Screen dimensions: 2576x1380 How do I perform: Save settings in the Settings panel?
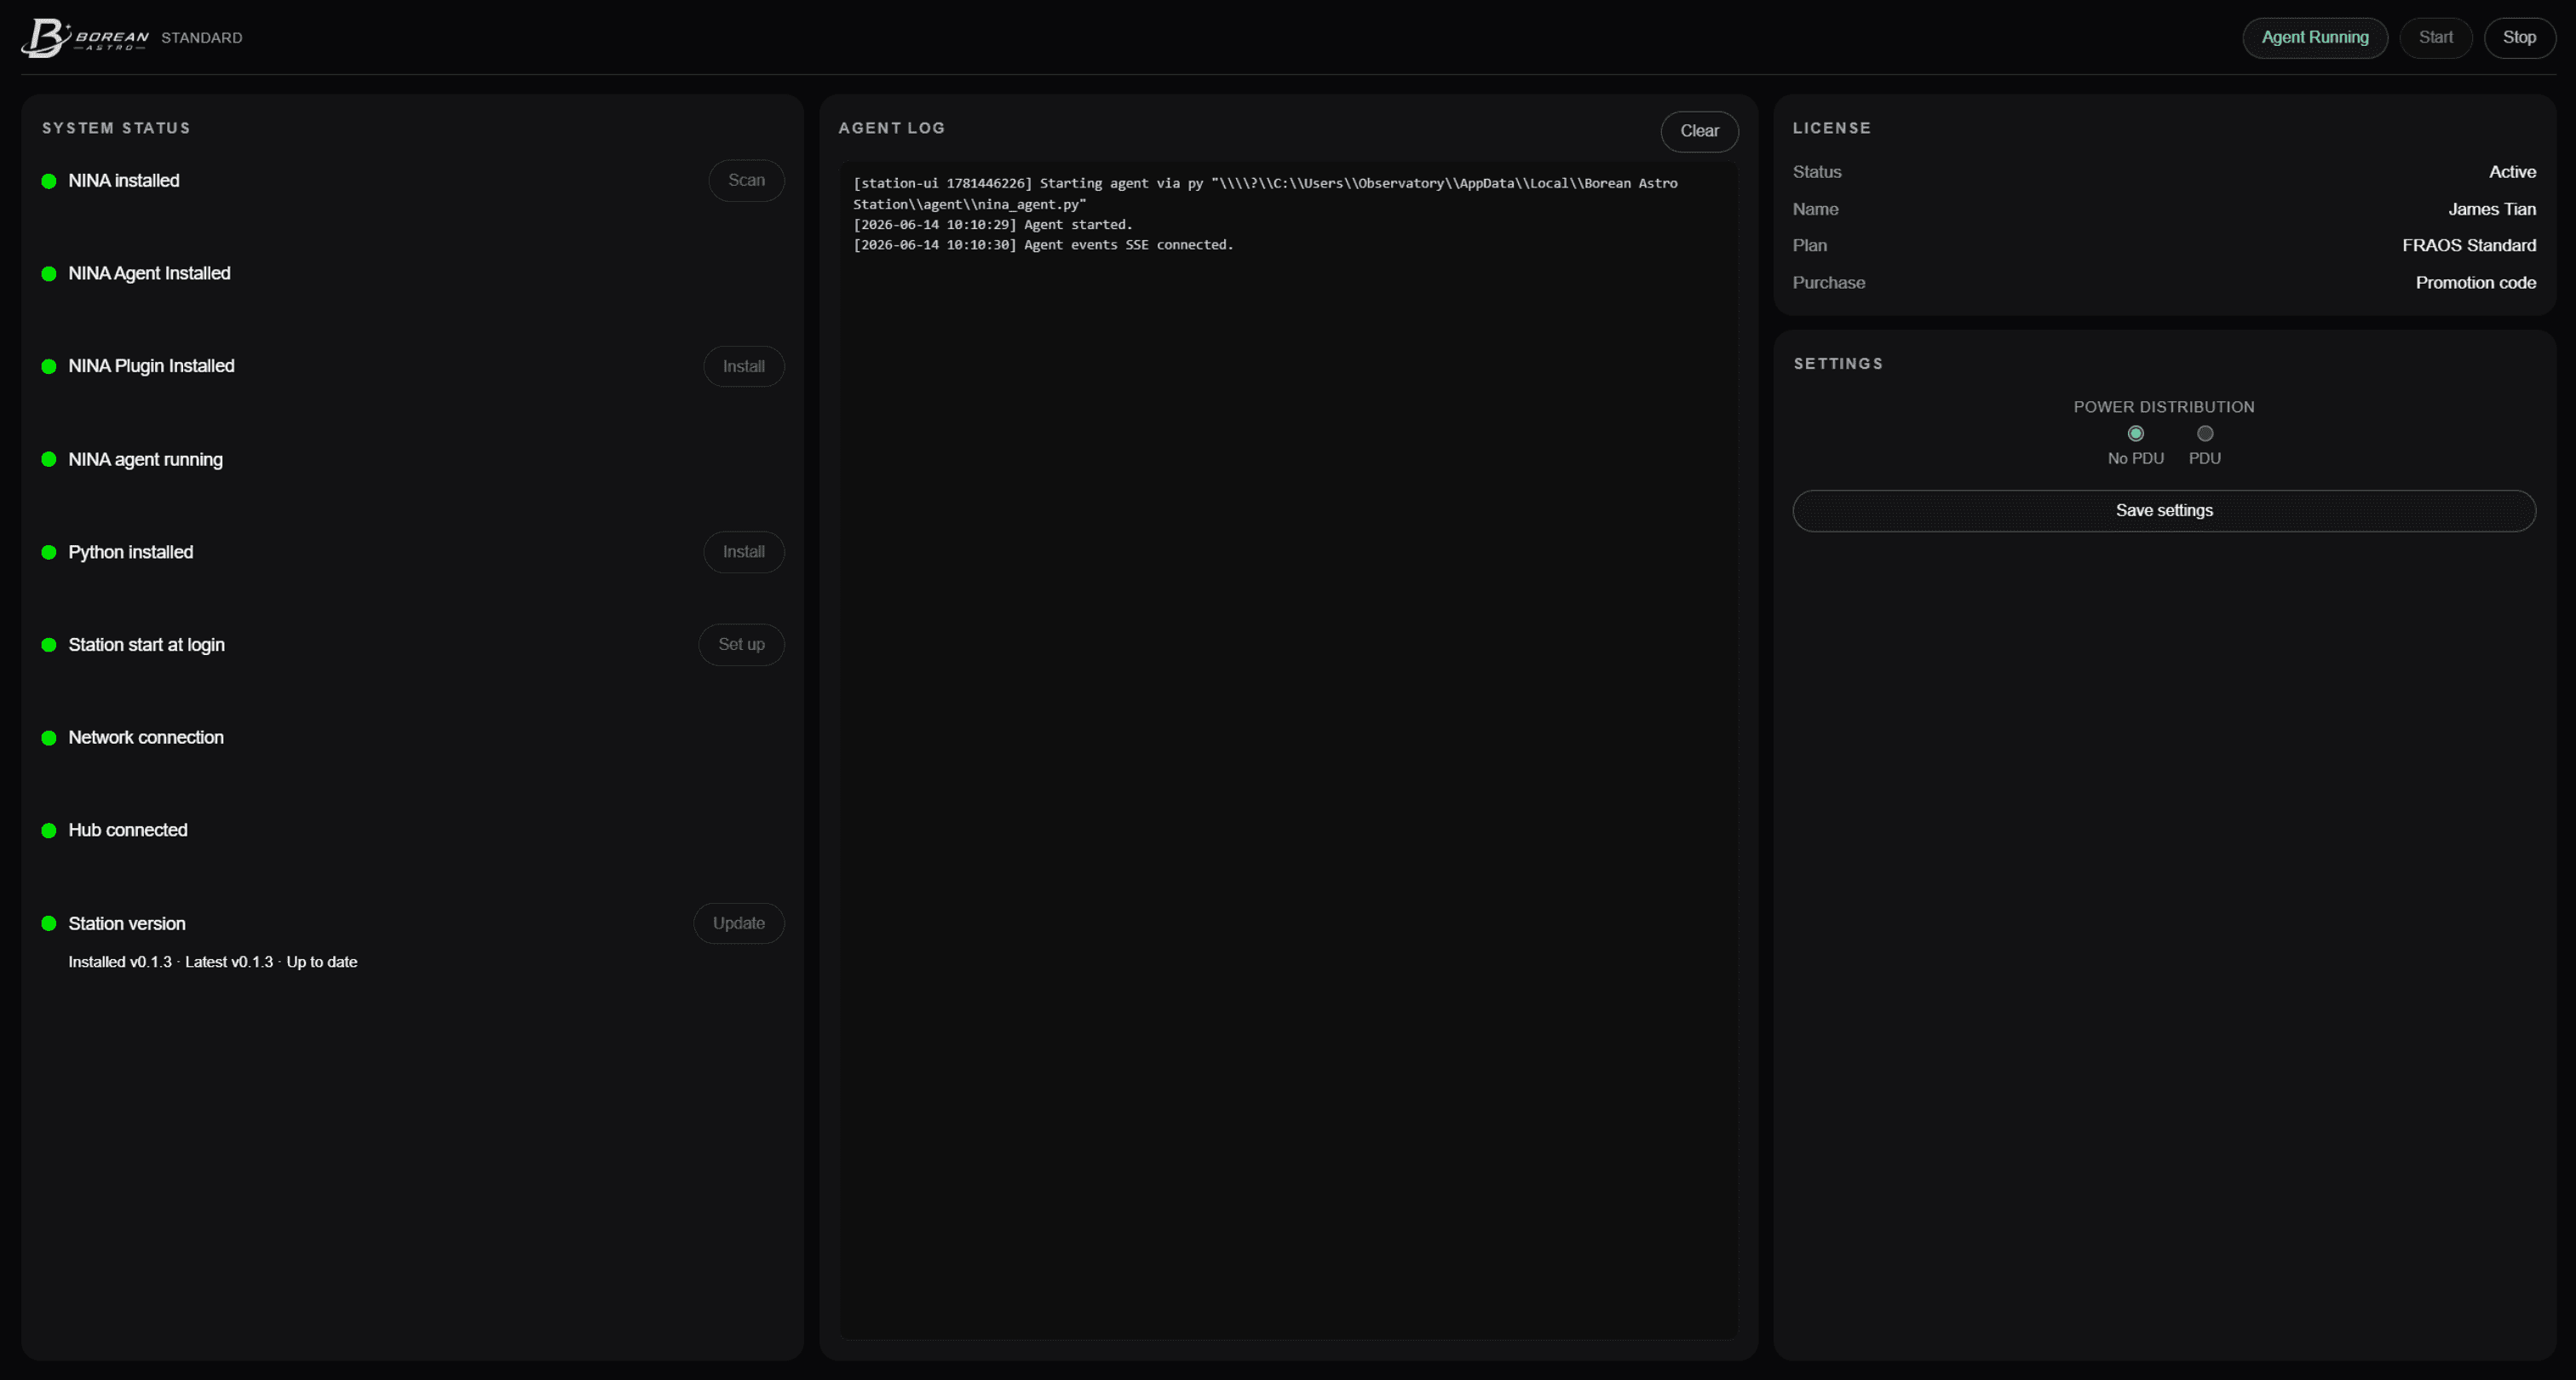pos(2164,511)
